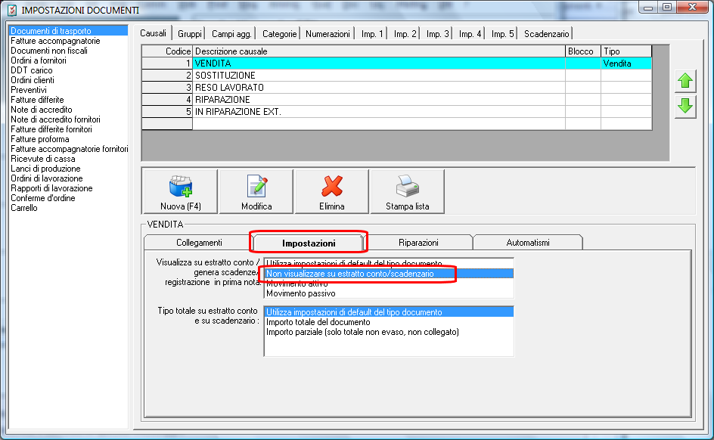Screen dimensions: 714x440
Task: Choose Non visualizzare su estratto conto/scadenzario
Action: point(389,274)
